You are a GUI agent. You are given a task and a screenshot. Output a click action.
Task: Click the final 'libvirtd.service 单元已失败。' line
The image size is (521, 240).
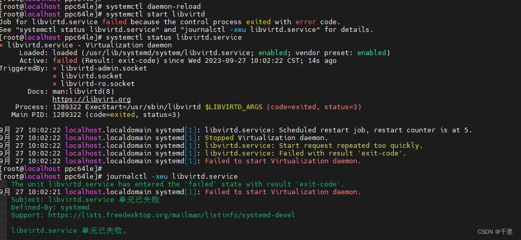[69, 230]
